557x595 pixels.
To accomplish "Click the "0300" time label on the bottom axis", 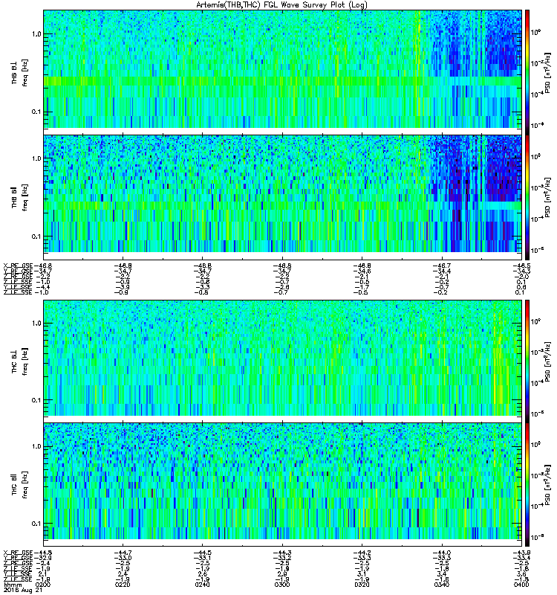I will (282, 585).
